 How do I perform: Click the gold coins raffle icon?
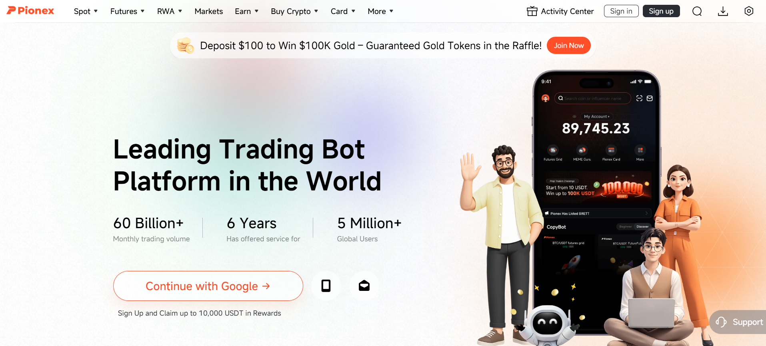(185, 46)
